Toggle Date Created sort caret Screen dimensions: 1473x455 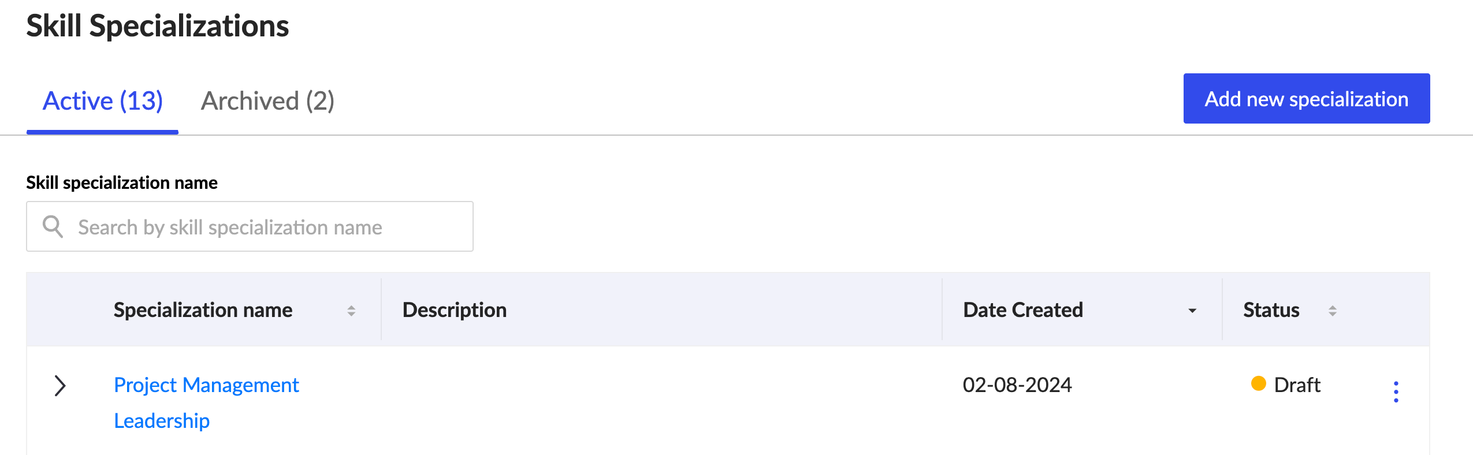(x=1192, y=311)
